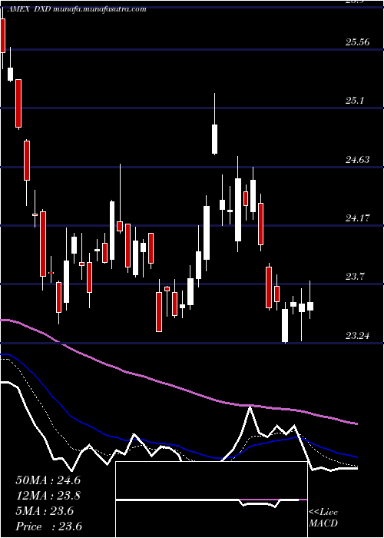
Task: Click the 24.17 price axis label
Action: (x=358, y=218)
